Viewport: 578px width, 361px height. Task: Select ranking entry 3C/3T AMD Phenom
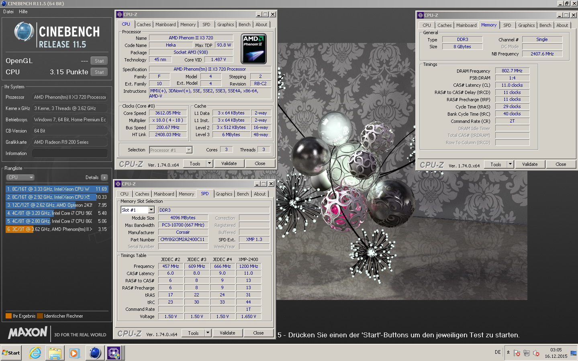tap(57, 229)
